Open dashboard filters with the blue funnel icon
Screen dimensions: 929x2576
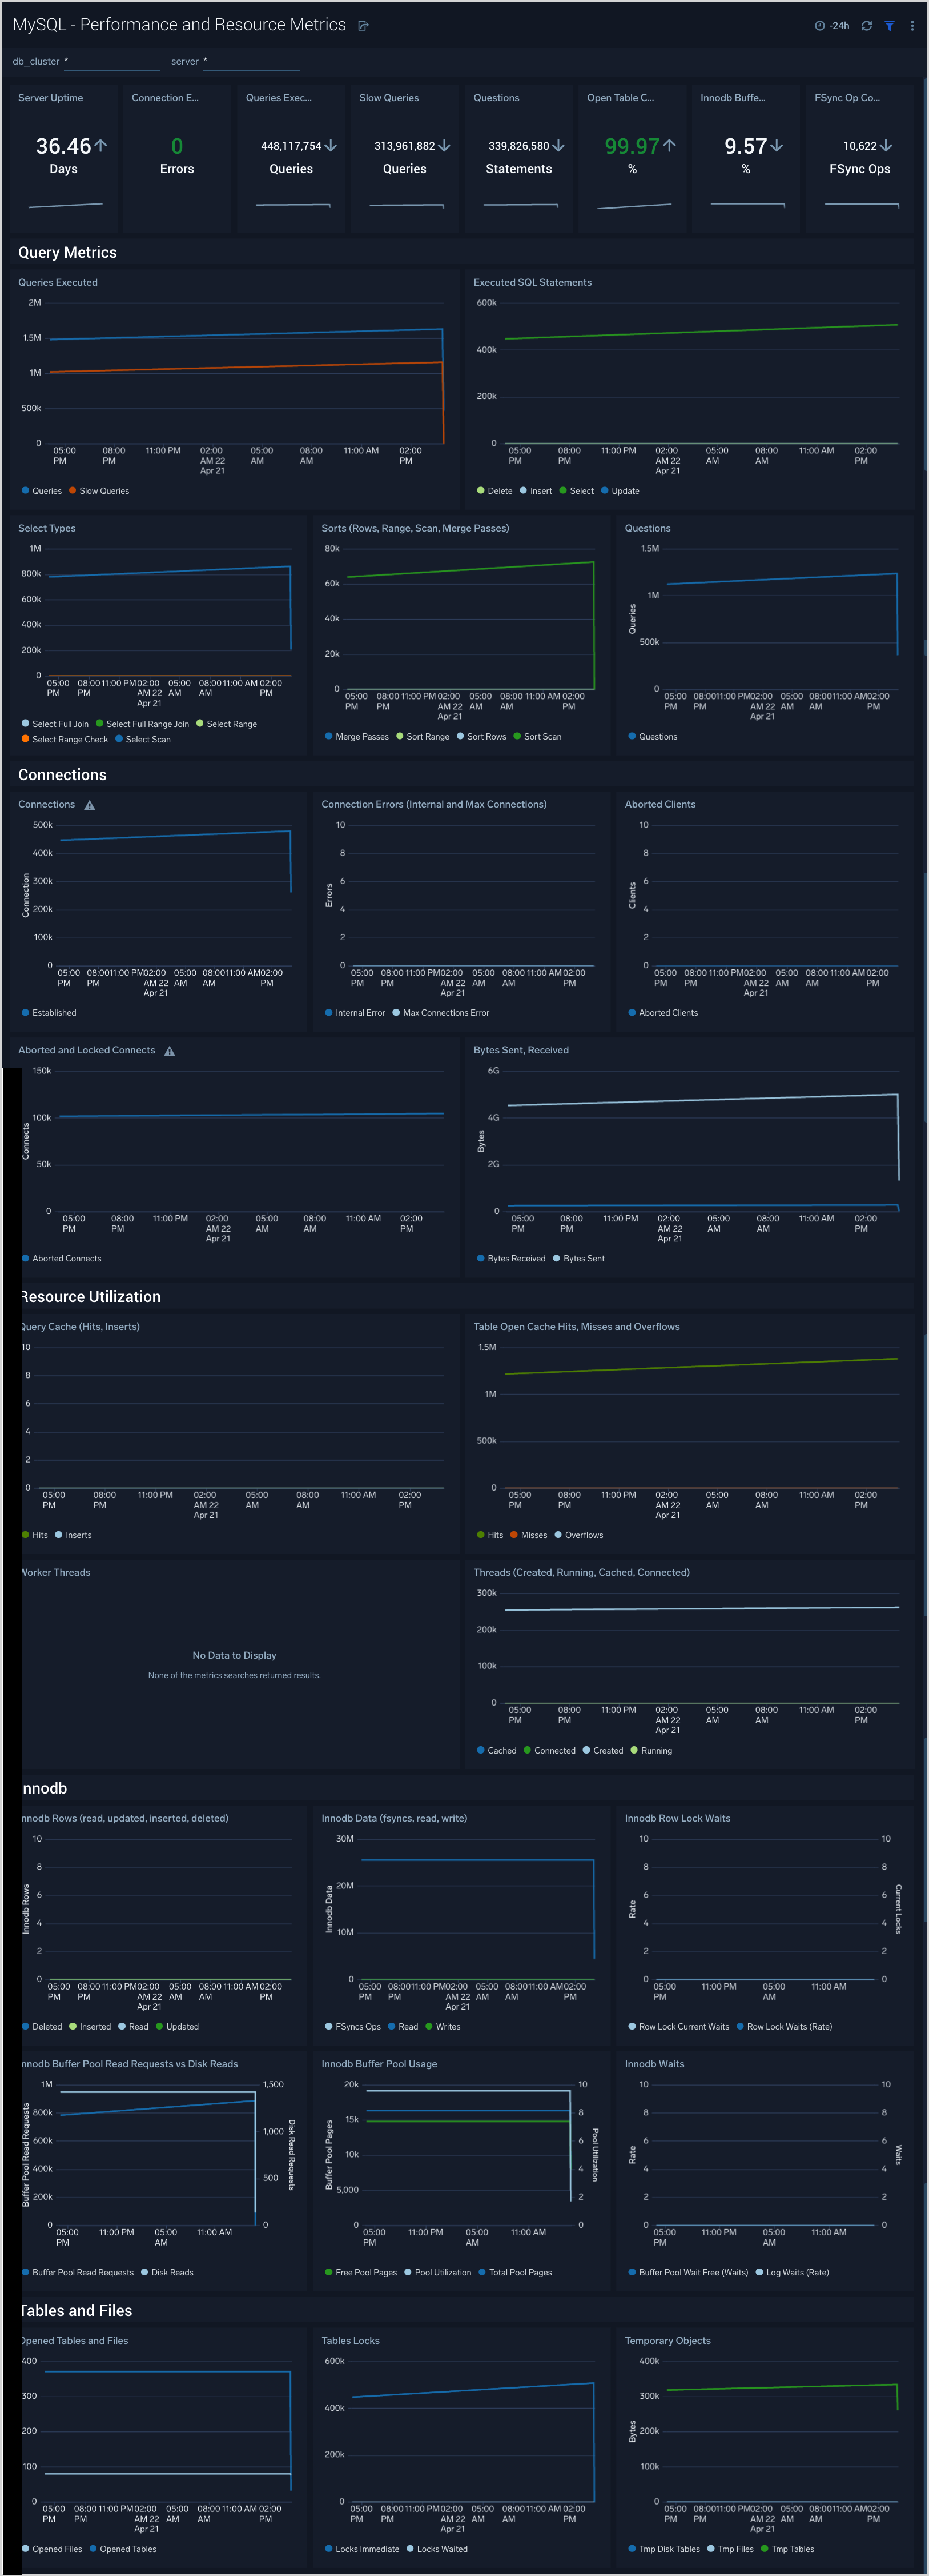pos(890,25)
